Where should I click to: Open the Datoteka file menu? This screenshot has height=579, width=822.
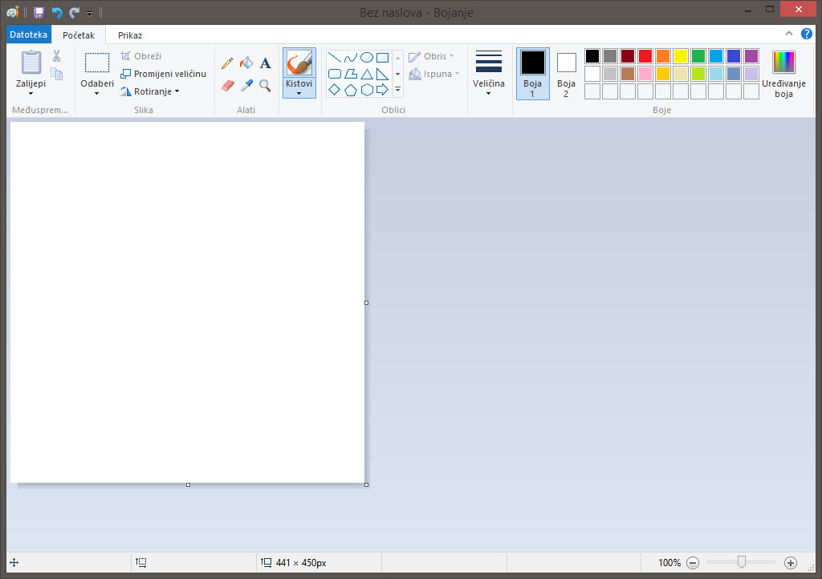[x=29, y=34]
